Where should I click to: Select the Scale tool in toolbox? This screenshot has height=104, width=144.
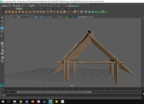pyautogui.click(x=2, y=35)
